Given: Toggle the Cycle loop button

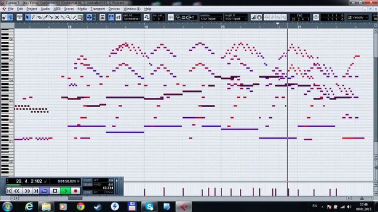Looking at the screenshot, I should coord(45,191).
